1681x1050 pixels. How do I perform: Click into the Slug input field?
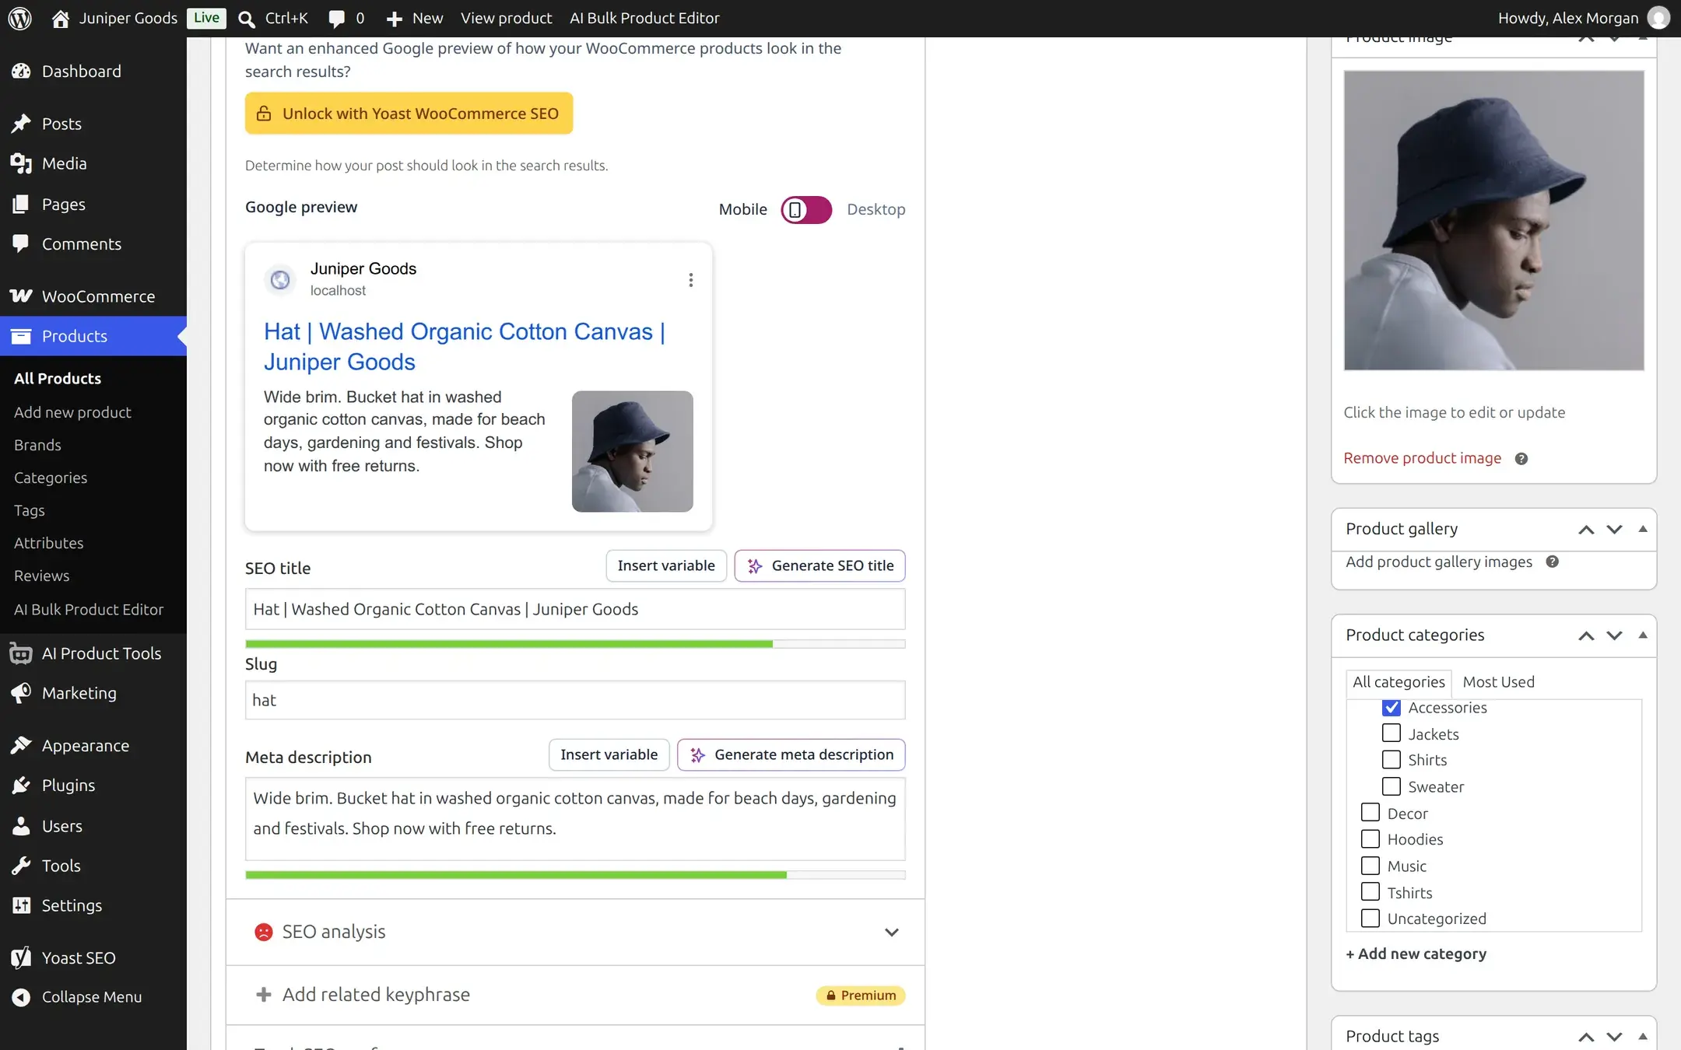click(575, 700)
